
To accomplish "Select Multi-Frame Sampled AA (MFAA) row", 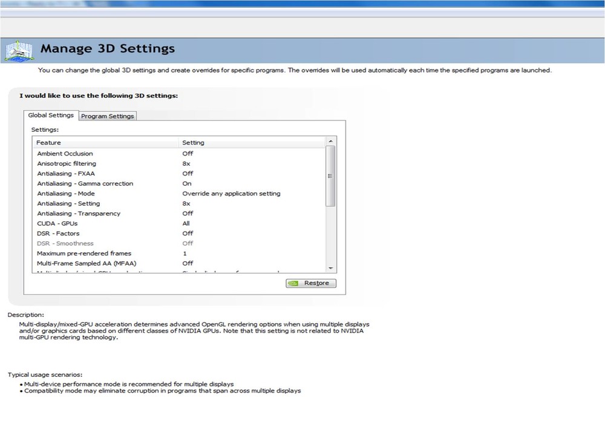I will click(x=180, y=264).
